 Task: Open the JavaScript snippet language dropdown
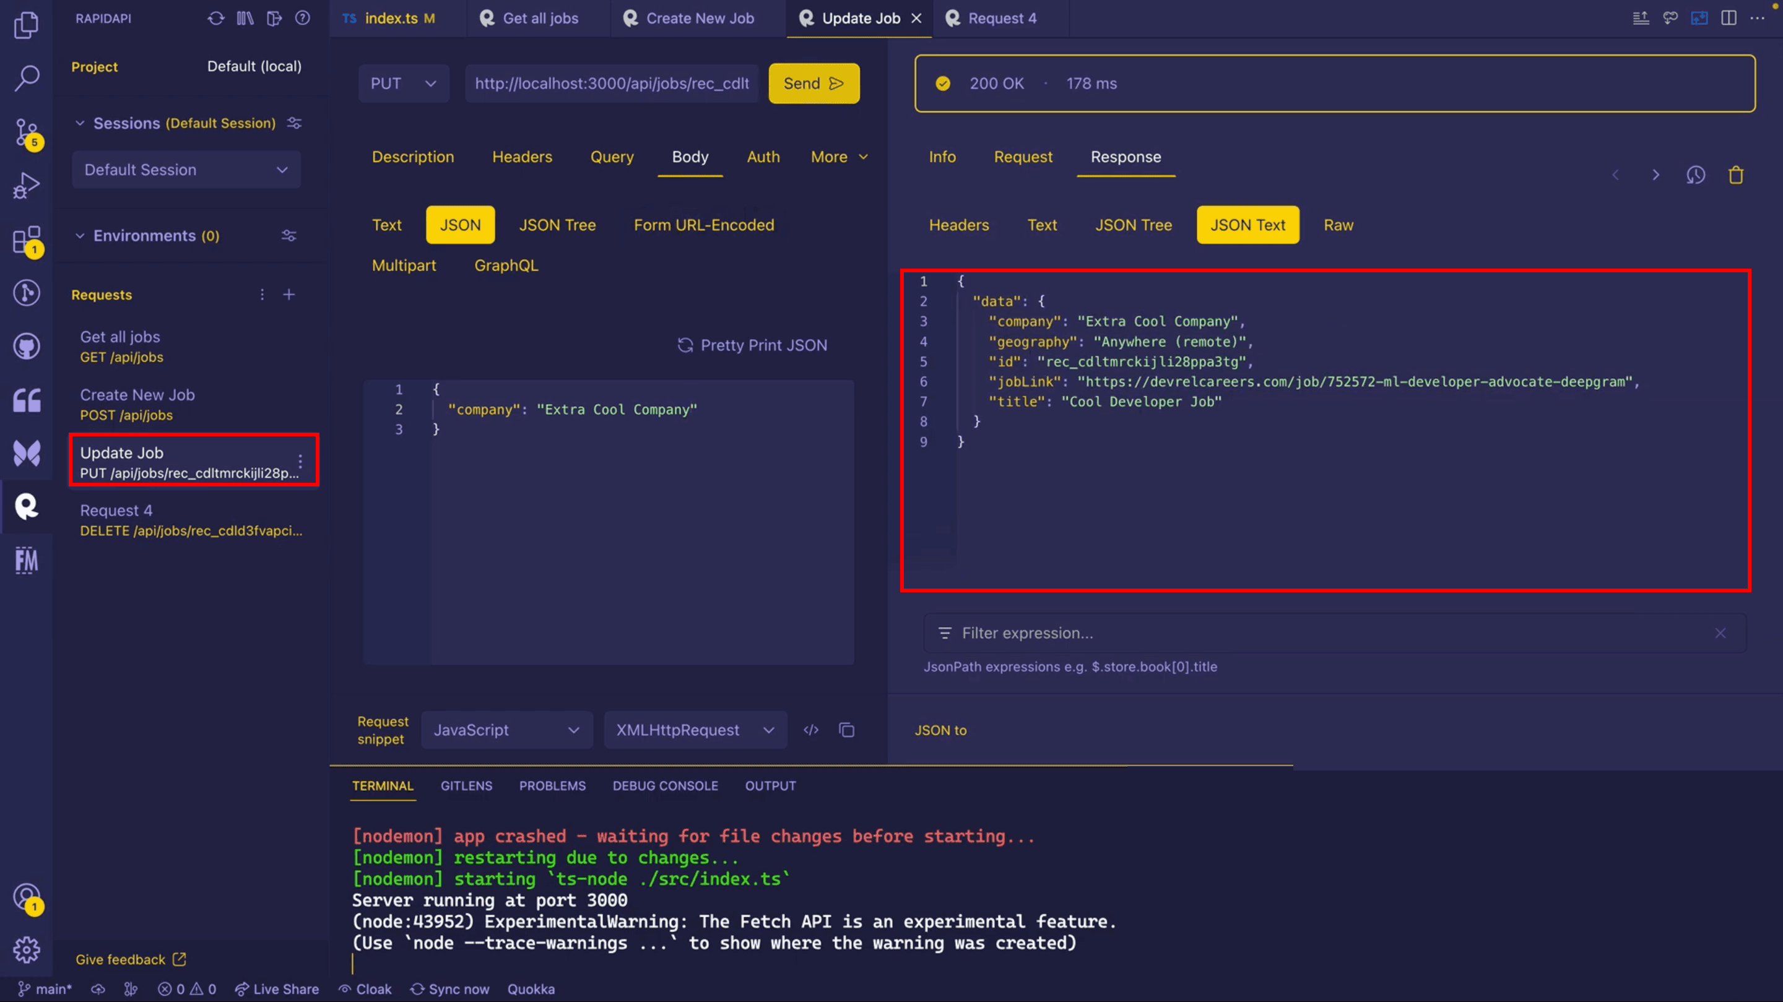(x=506, y=730)
